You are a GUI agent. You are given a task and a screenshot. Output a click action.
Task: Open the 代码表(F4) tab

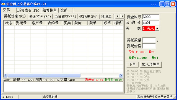tap(88, 17)
